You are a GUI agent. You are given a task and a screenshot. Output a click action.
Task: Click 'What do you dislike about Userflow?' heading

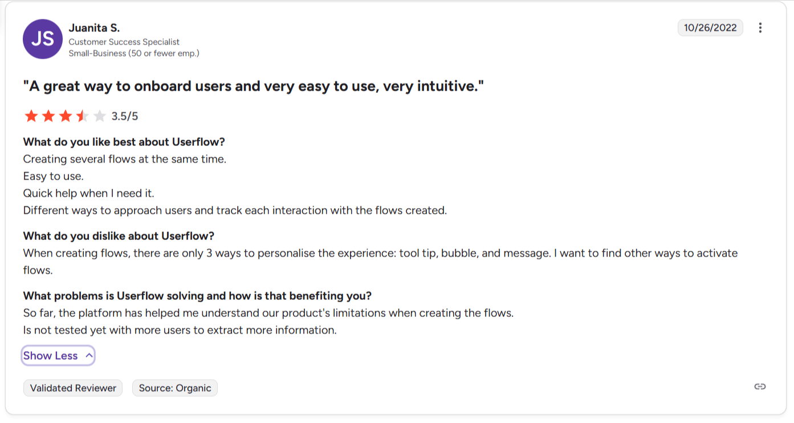pyautogui.click(x=119, y=236)
